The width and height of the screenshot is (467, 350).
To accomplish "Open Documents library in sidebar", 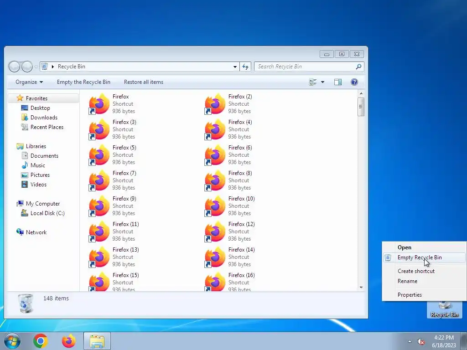I will tap(44, 156).
